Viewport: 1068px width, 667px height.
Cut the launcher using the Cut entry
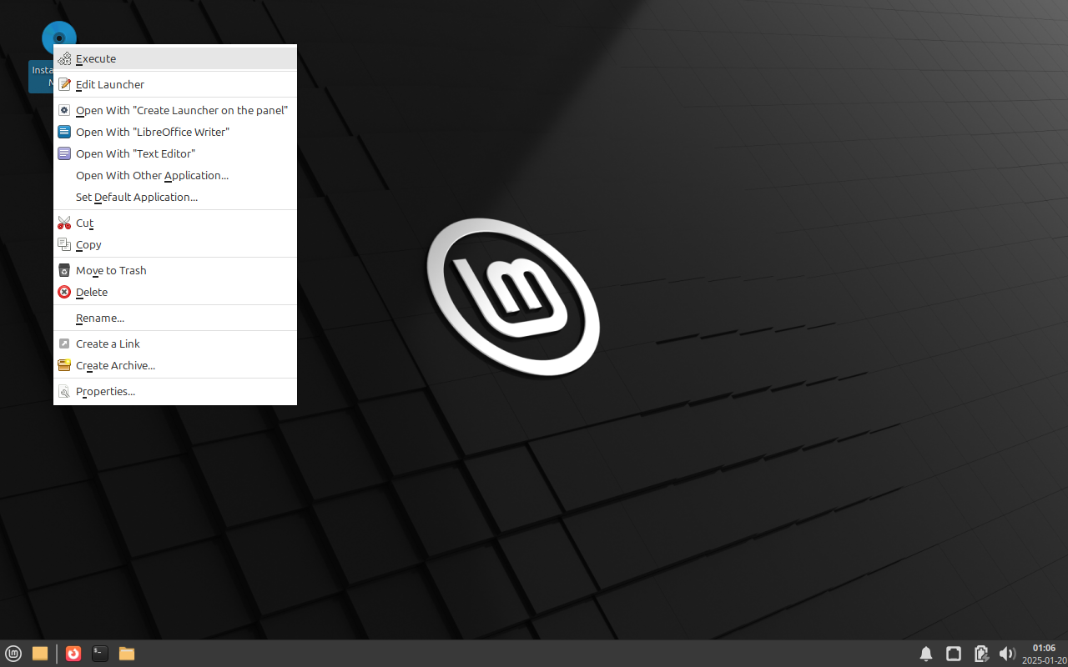[x=175, y=223]
